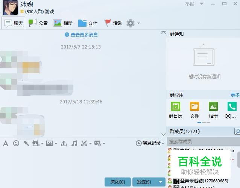Viewport: 240px width, 188px height.
Task: Open the 相册 tab
Action: point(63,23)
